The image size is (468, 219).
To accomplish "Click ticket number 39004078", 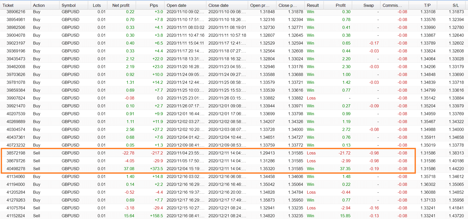I will click(16, 35).
